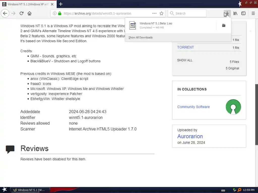Click the '1 file' count beside TORRENT

pyautogui.click(x=236, y=47)
